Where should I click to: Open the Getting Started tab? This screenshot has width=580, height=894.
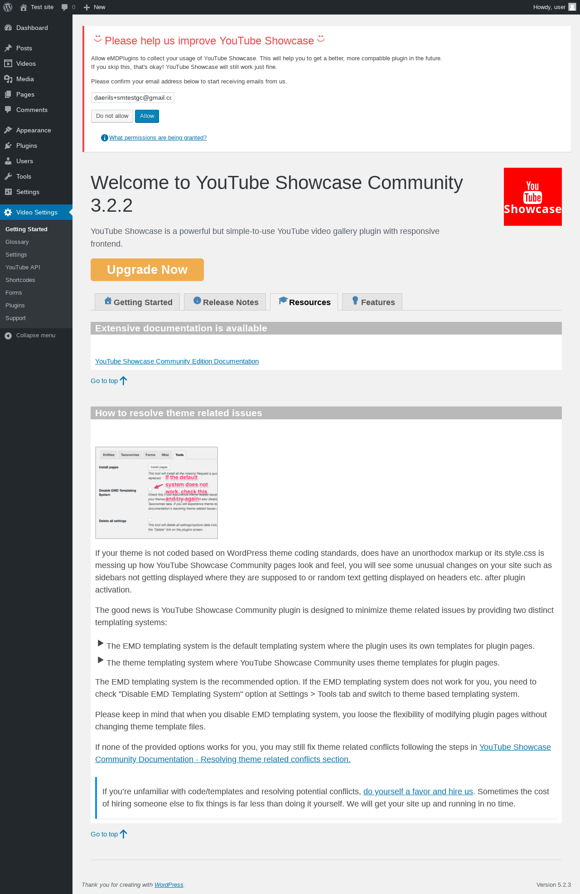[137, 302]
